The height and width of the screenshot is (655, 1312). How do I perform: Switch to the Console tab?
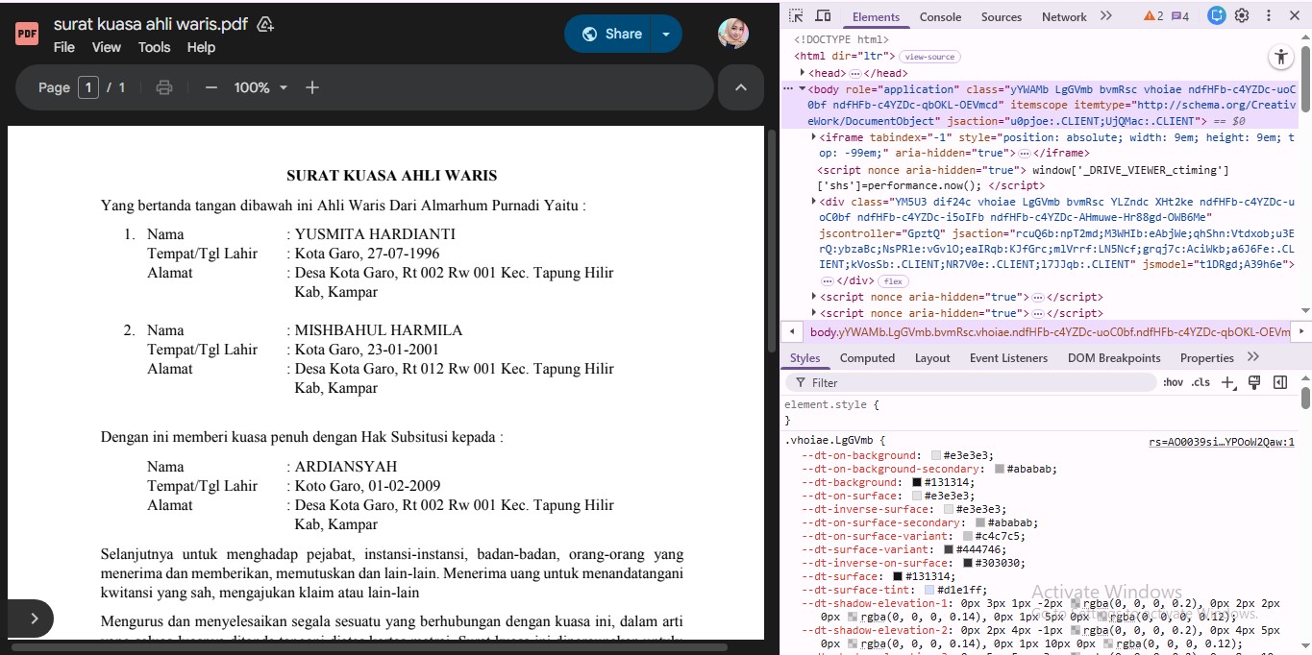click(940, 16)
